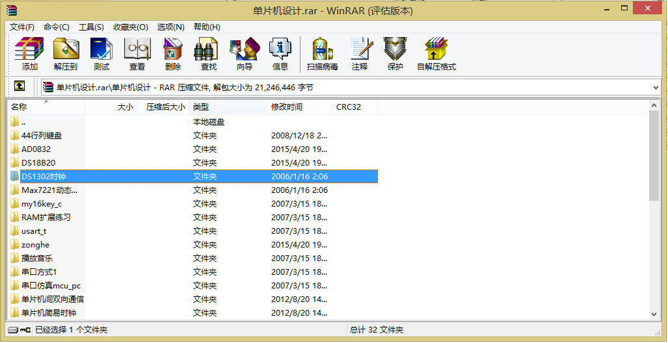Screen dimensions: 668x343
Task: Select the 单片机简易时钟 folder
Action: coord(193,312)
